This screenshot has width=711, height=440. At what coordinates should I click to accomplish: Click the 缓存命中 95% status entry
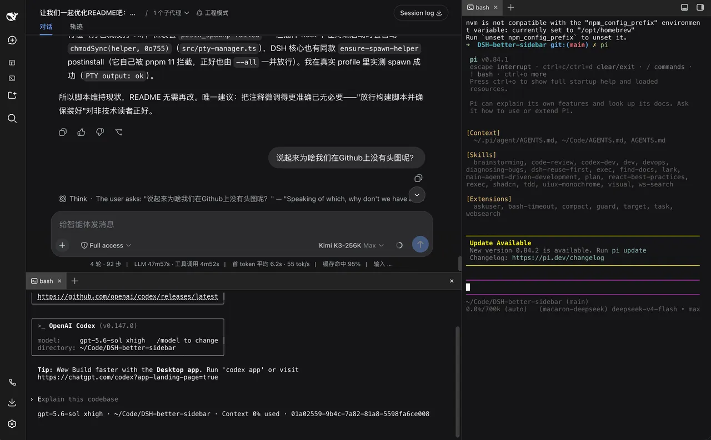(x=342, y=264)
